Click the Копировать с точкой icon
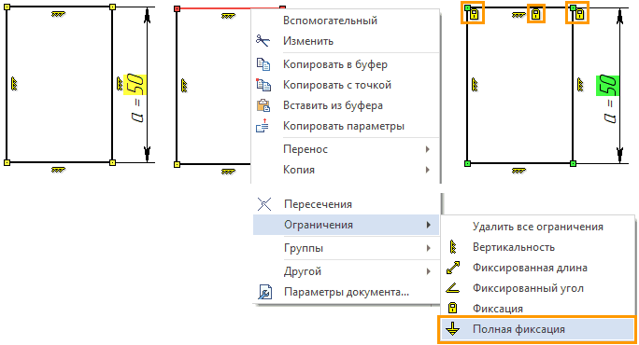This screenshot has height=345, width=639. click(x=263, y=85)
